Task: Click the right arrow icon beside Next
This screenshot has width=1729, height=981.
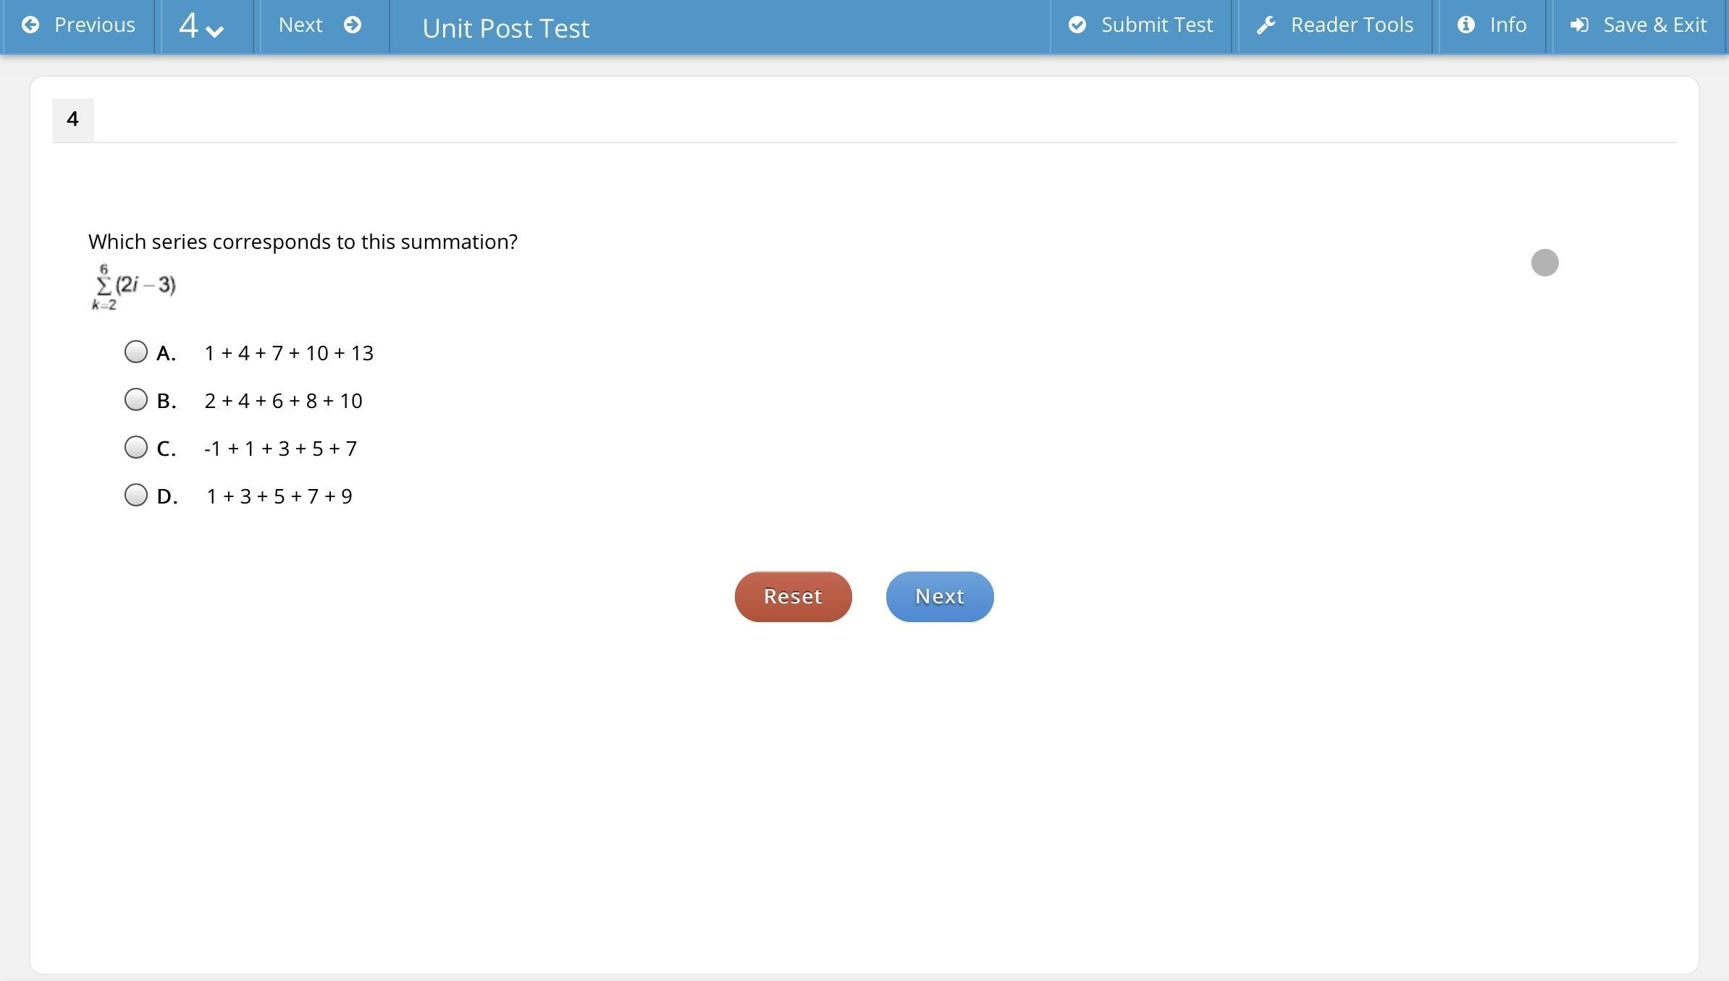Action: point(353,25)
